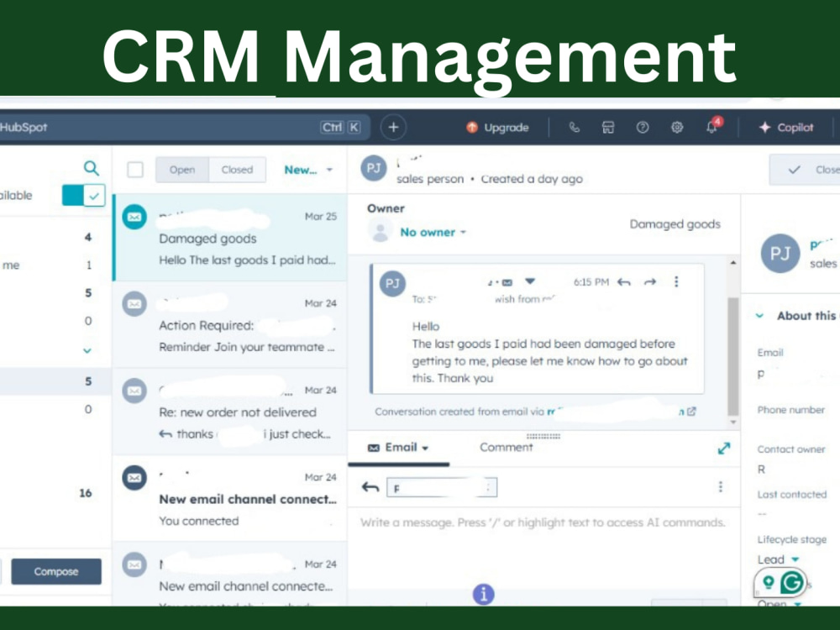The image size is (840, 630).
Task: Click the Close conversation checkmark button
Action: point(805,170)
